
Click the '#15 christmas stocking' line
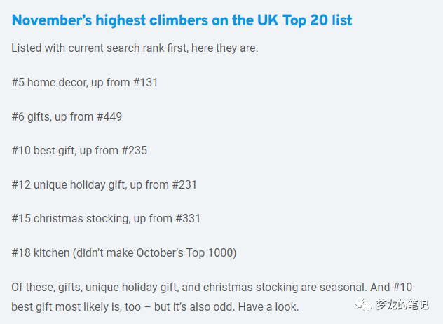point(107,219)
